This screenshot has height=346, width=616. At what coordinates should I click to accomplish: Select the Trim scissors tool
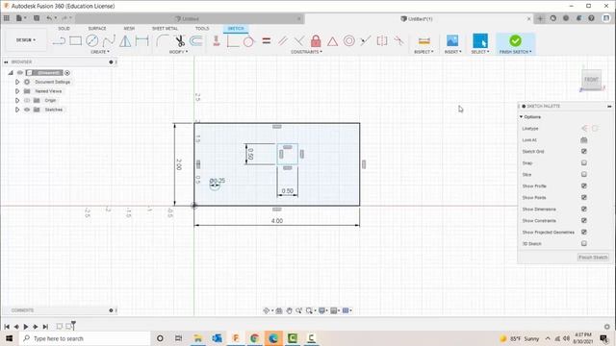(x=180, y=40)
